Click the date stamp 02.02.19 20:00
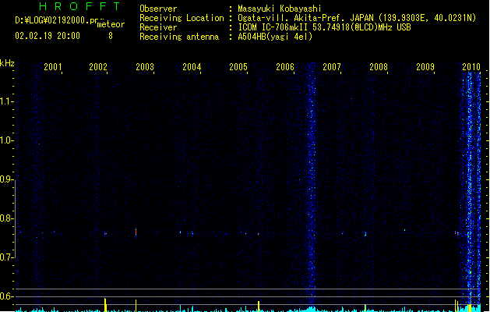Screen dimensions: 490x312 pos(48,36)
